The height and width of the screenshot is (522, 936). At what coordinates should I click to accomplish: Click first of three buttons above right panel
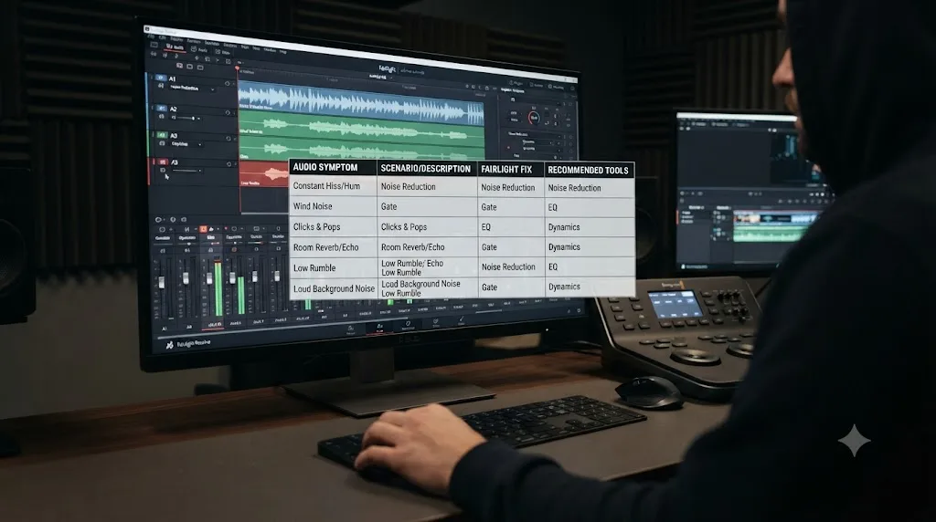[x=517, y=83]
